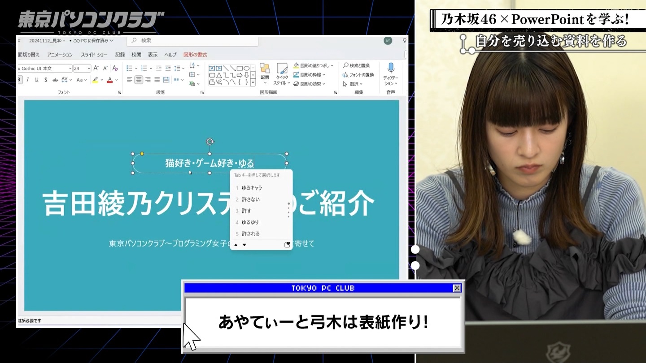Image resolution: width=646 pixels, height=363 pixels.
Task: Toggle italic formatting
Action: [28, 80]
